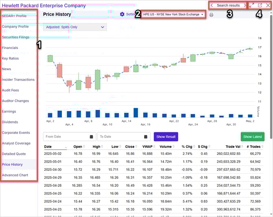Click the Settings gear icon

pyautogui.click(x=122, y=14)
